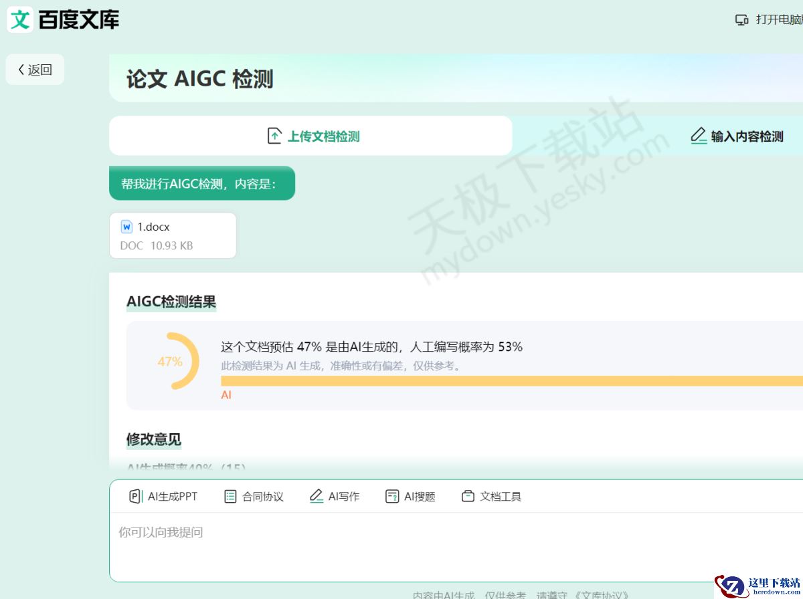Screen dimensions: 803x599
Task: Click the 47% detection progress ring
Action: [170, 362]
